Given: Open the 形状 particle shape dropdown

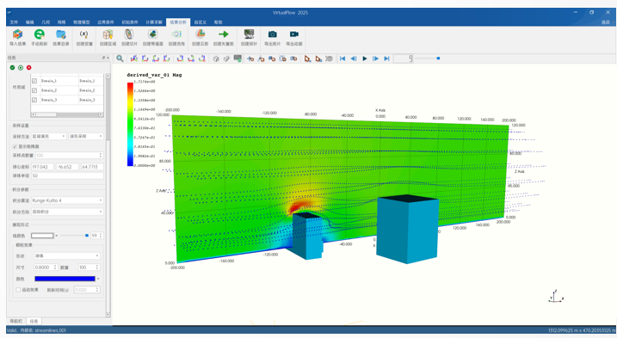Looking at the screenshot, I should click(x=67, y=255).
